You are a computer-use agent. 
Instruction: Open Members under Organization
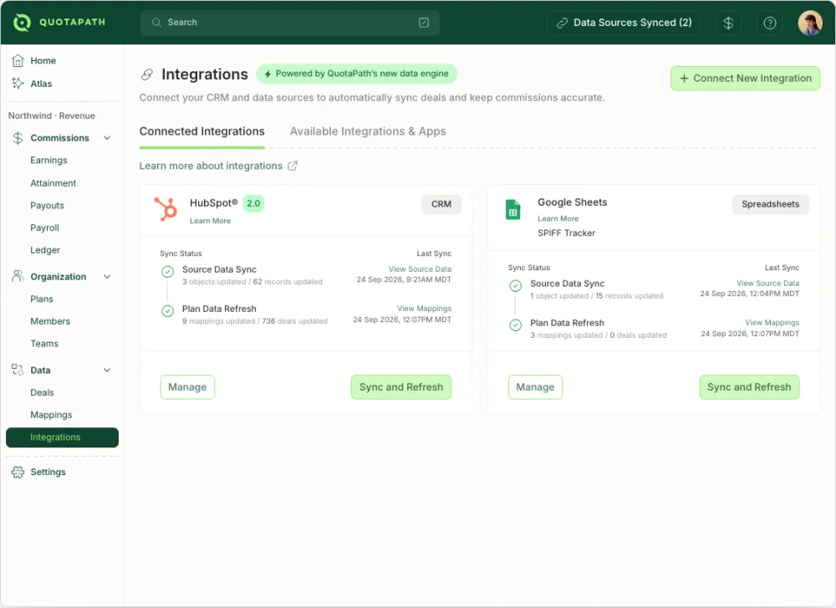click(50, 322)
